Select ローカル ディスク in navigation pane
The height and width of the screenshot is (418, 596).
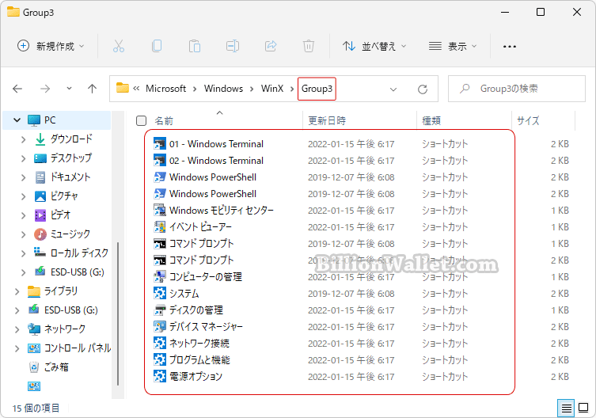(x=79, y=253)
